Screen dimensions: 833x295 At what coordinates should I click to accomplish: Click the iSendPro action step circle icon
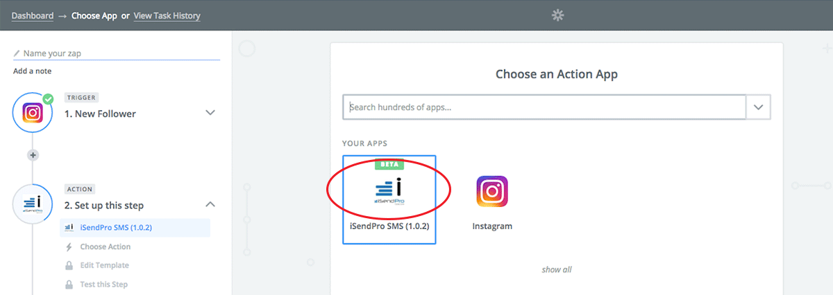coord(33,204)
